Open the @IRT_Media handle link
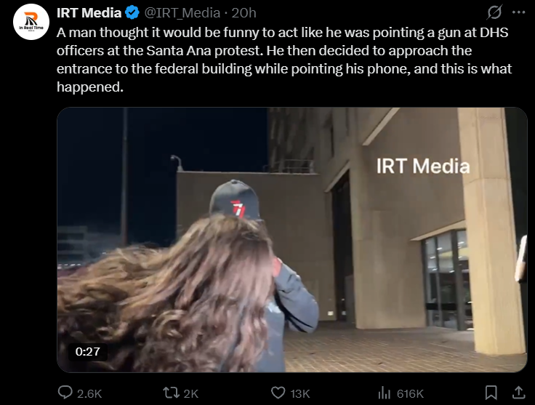This screenshot has width=535, height=405. (x=182, y=13)
